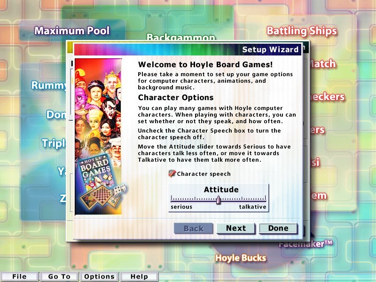Click the grayed-out Back button

click(x=193, y=228)
